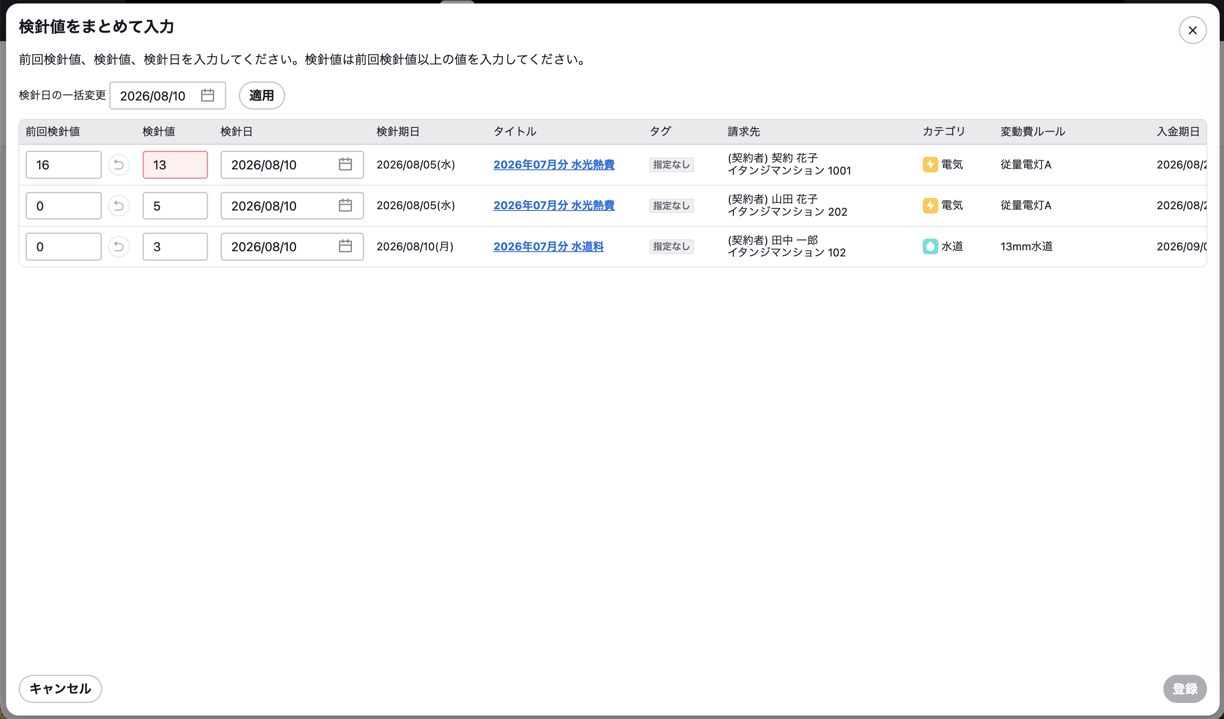This screenshot has height=719, width=1224.
Task: Click address イタンジマンション 1001
Action: (x=789, y=170)
